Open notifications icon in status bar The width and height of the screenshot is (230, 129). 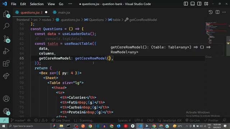224,120
